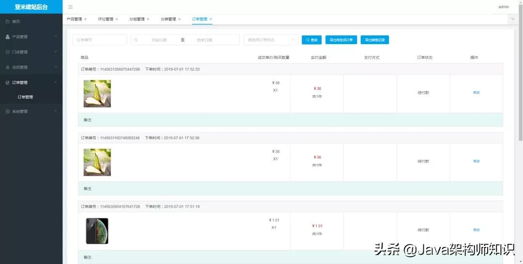
Task: Click the 会员管理 member icon in sidebar
Action: pyautogui.click(x=8, y=67)
